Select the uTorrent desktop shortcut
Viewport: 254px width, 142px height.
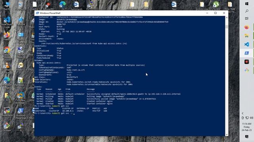216,6
